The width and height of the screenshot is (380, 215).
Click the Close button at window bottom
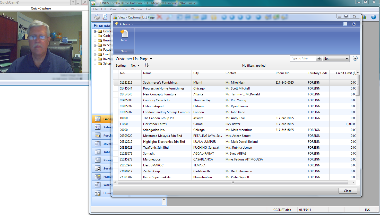coord(348,191)
